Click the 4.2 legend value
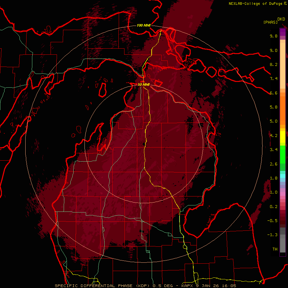 [274, 136]
